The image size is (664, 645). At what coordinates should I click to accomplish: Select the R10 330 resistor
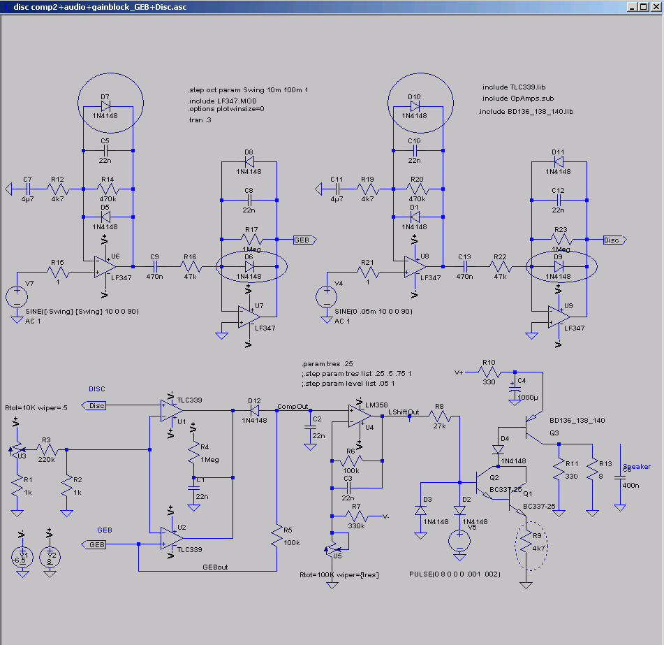click(489, 372)
